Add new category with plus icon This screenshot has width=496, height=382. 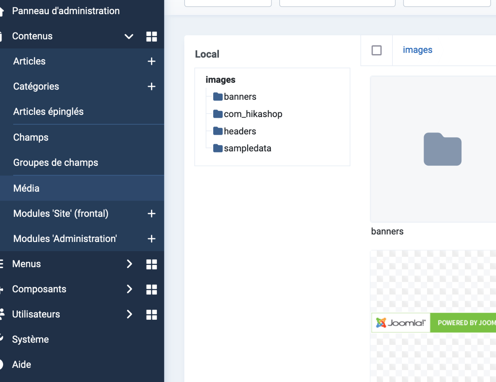tap(151, 86)
